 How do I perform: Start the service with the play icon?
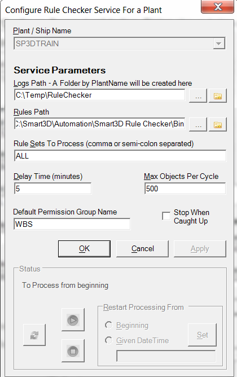click(x=73, y=320)
